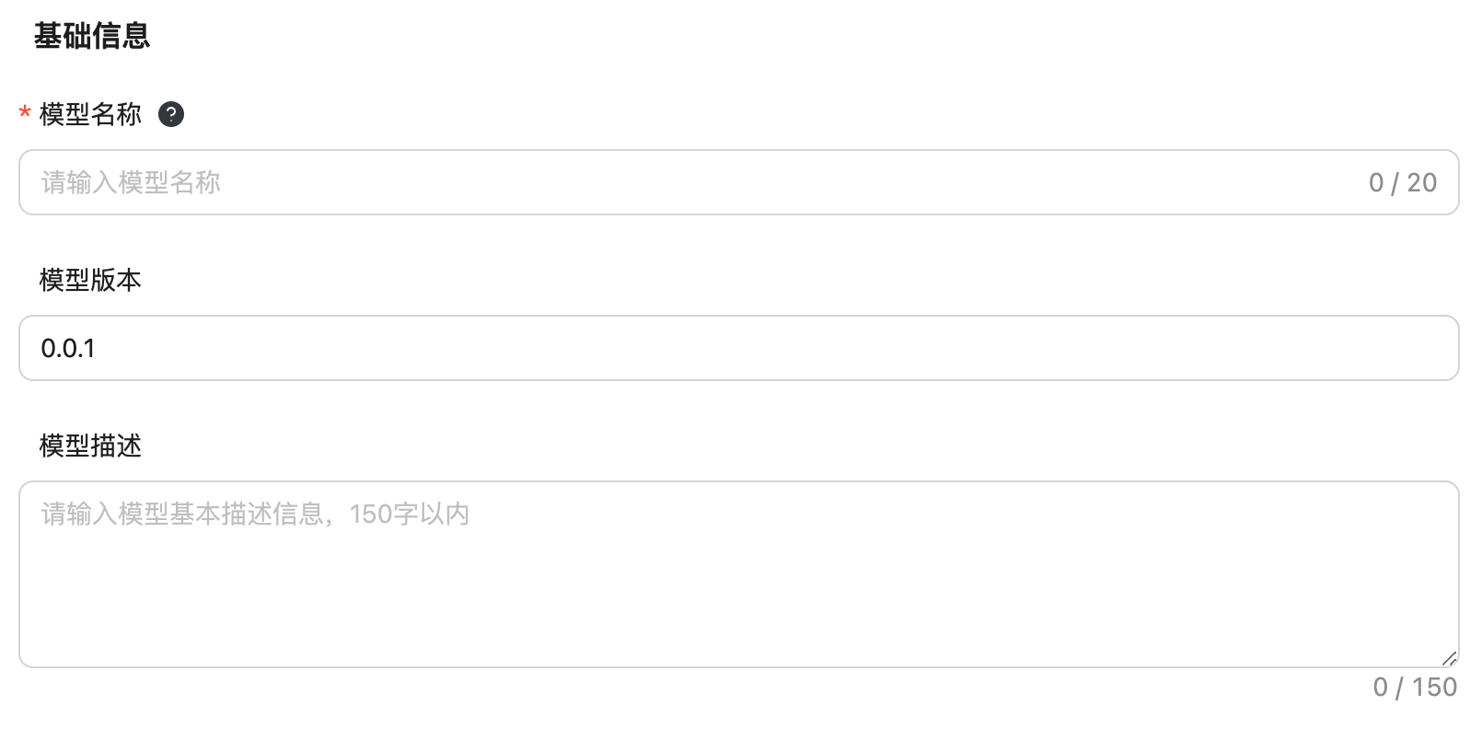Click into the 模型版本 field
Viewport: 1482px width, 729px height.
pyautogui.click(x=736, y=348)
